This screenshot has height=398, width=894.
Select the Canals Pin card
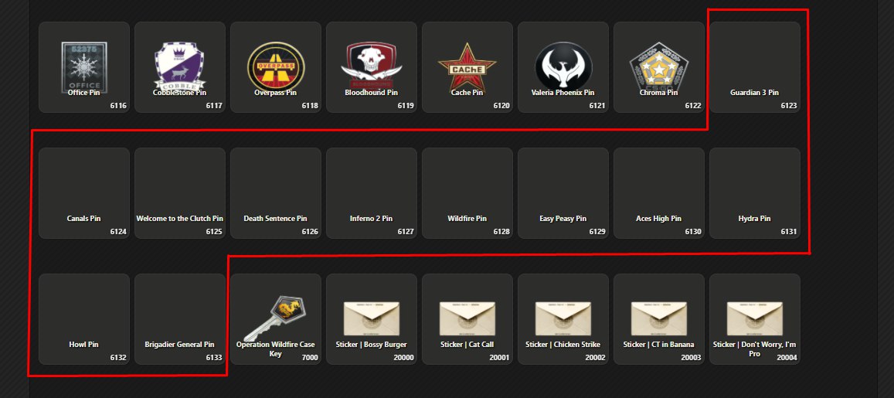pos(83,193)
